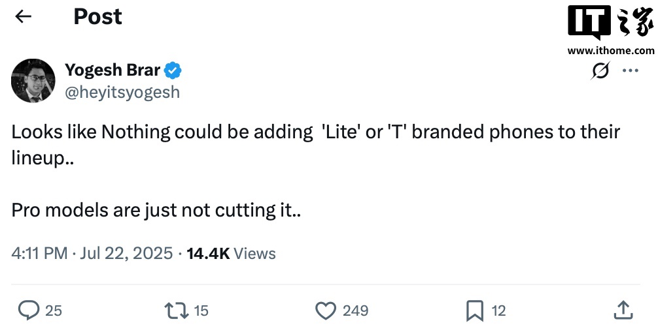This screenshot has width=658, height=334.
Task: Like the post with the heart icon
Action: coord(326,311)
